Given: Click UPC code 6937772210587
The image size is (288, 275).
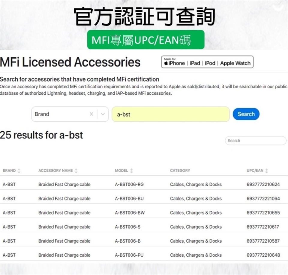Looking at the screenshot, I should tap(263, 241).
